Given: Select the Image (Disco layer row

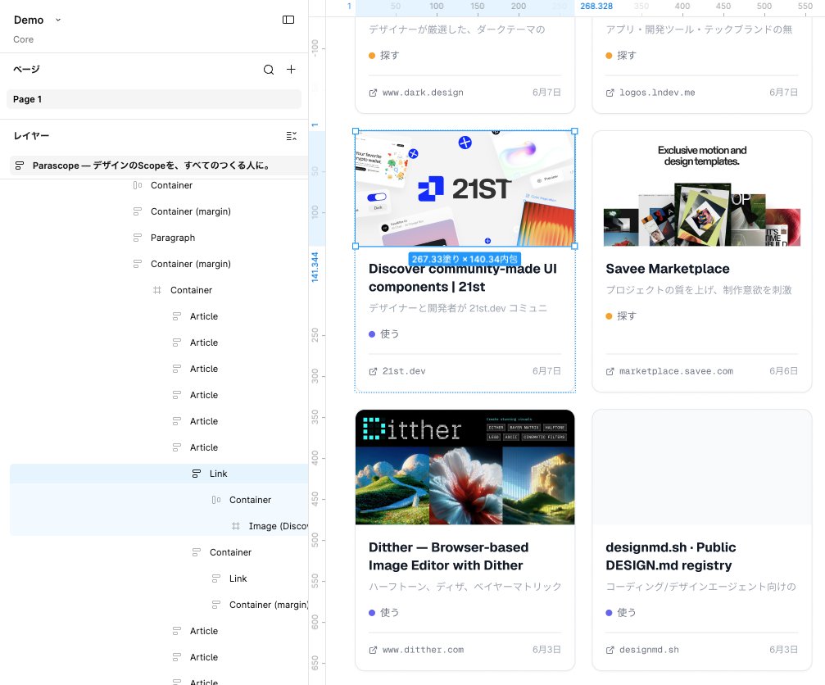Looking at the screenshot, I should click(x=159, y=526).
